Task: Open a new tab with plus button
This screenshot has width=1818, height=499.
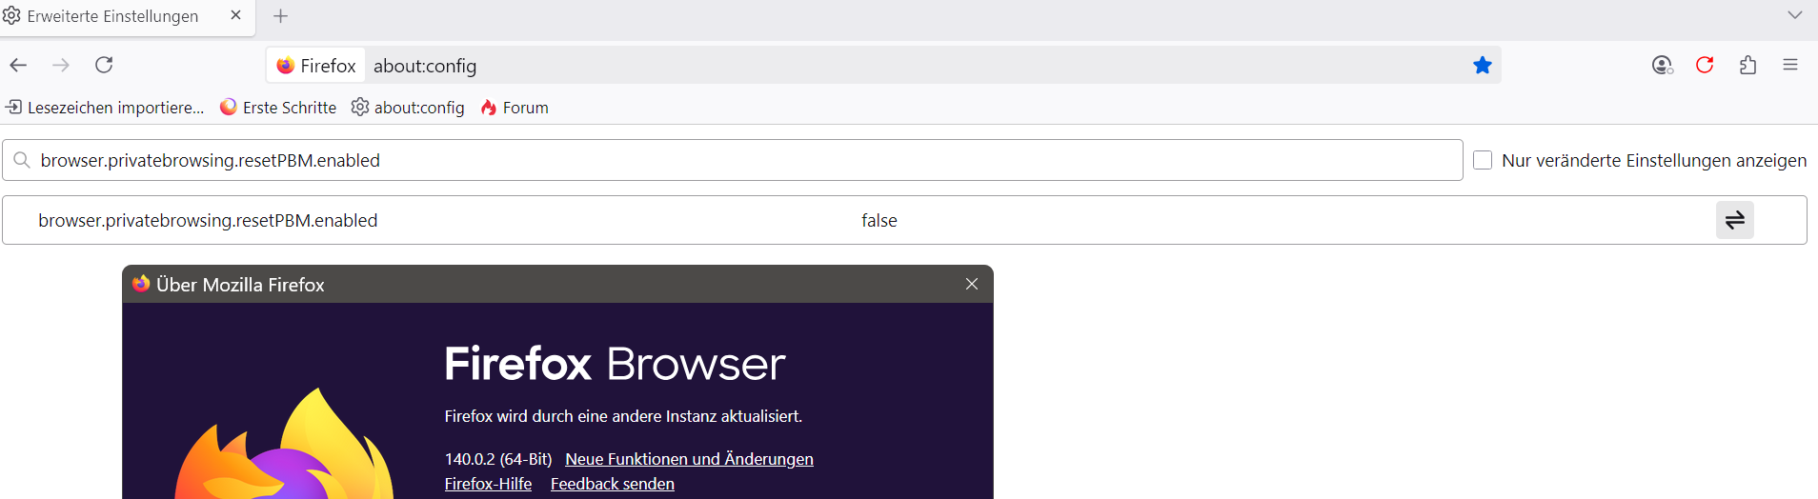Action: click(x=280, y=16)
